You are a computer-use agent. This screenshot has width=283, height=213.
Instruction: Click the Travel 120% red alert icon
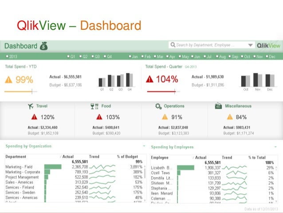pyautogui.click(x=34, y=117)
